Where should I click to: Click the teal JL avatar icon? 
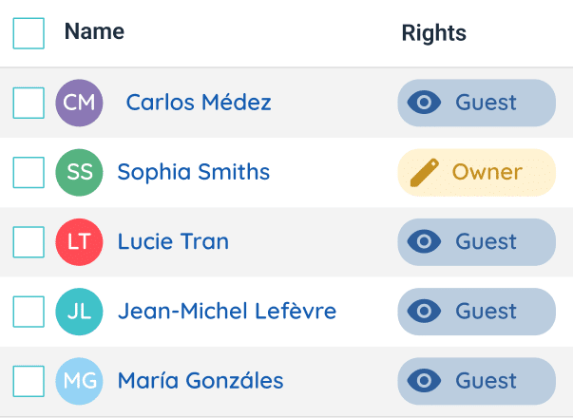pyautogui.click(x=80, y=311)
